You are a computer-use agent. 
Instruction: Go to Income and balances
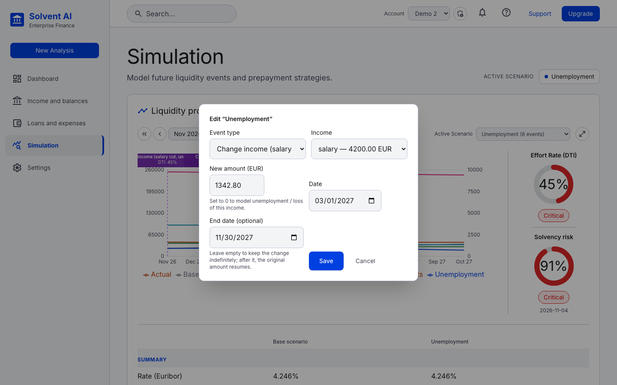click(x=54, y=101)
